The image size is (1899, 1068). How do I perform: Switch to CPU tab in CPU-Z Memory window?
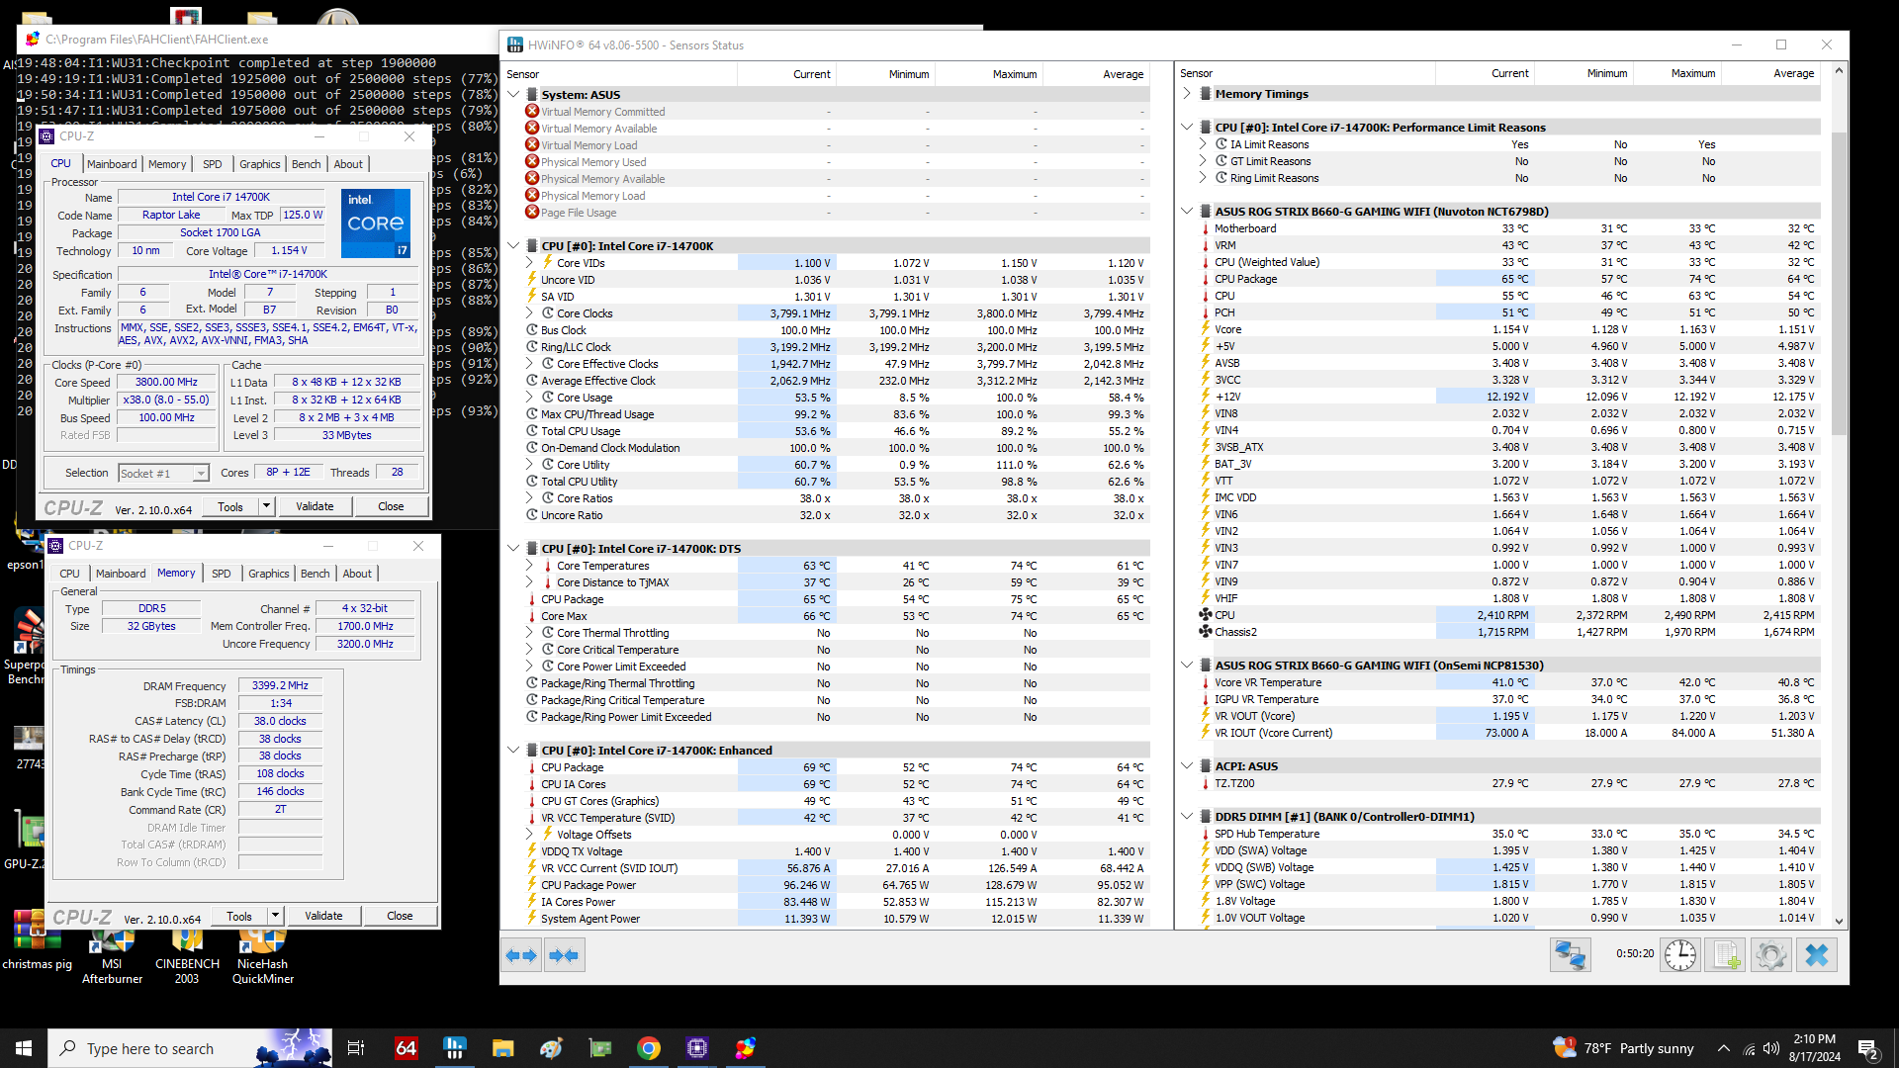pyautogui.click(x=69, y=574)
